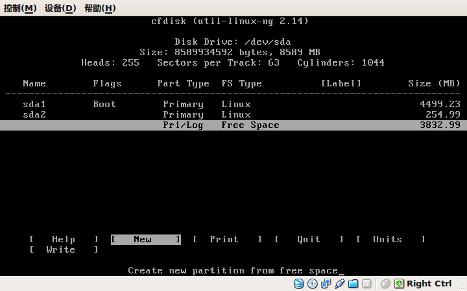Click the Right Ctrl host key label
467x291 pixels.
click(x=429, y=284)
